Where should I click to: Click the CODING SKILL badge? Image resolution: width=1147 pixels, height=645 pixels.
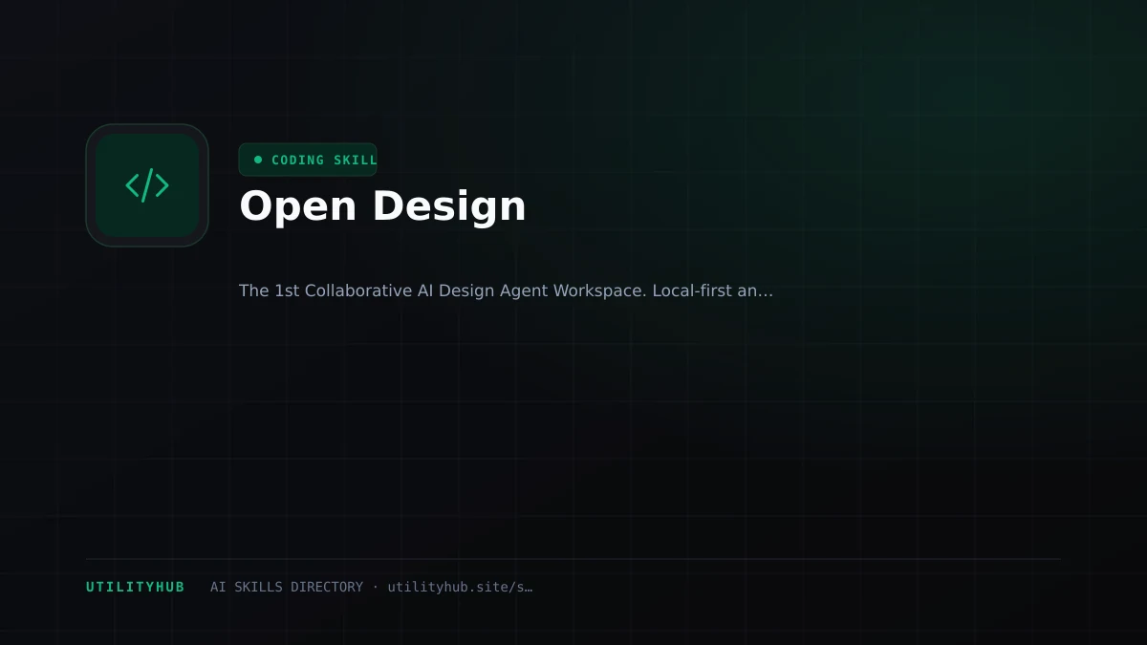[308, 160]
